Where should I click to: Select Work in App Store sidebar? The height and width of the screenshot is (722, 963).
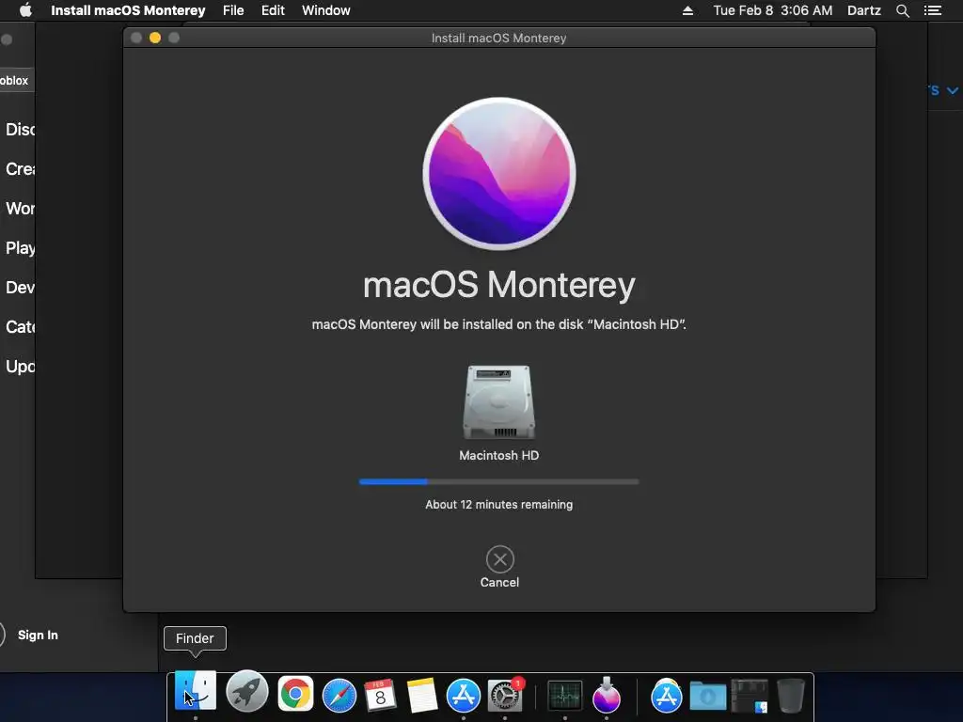tap(20, 208)
